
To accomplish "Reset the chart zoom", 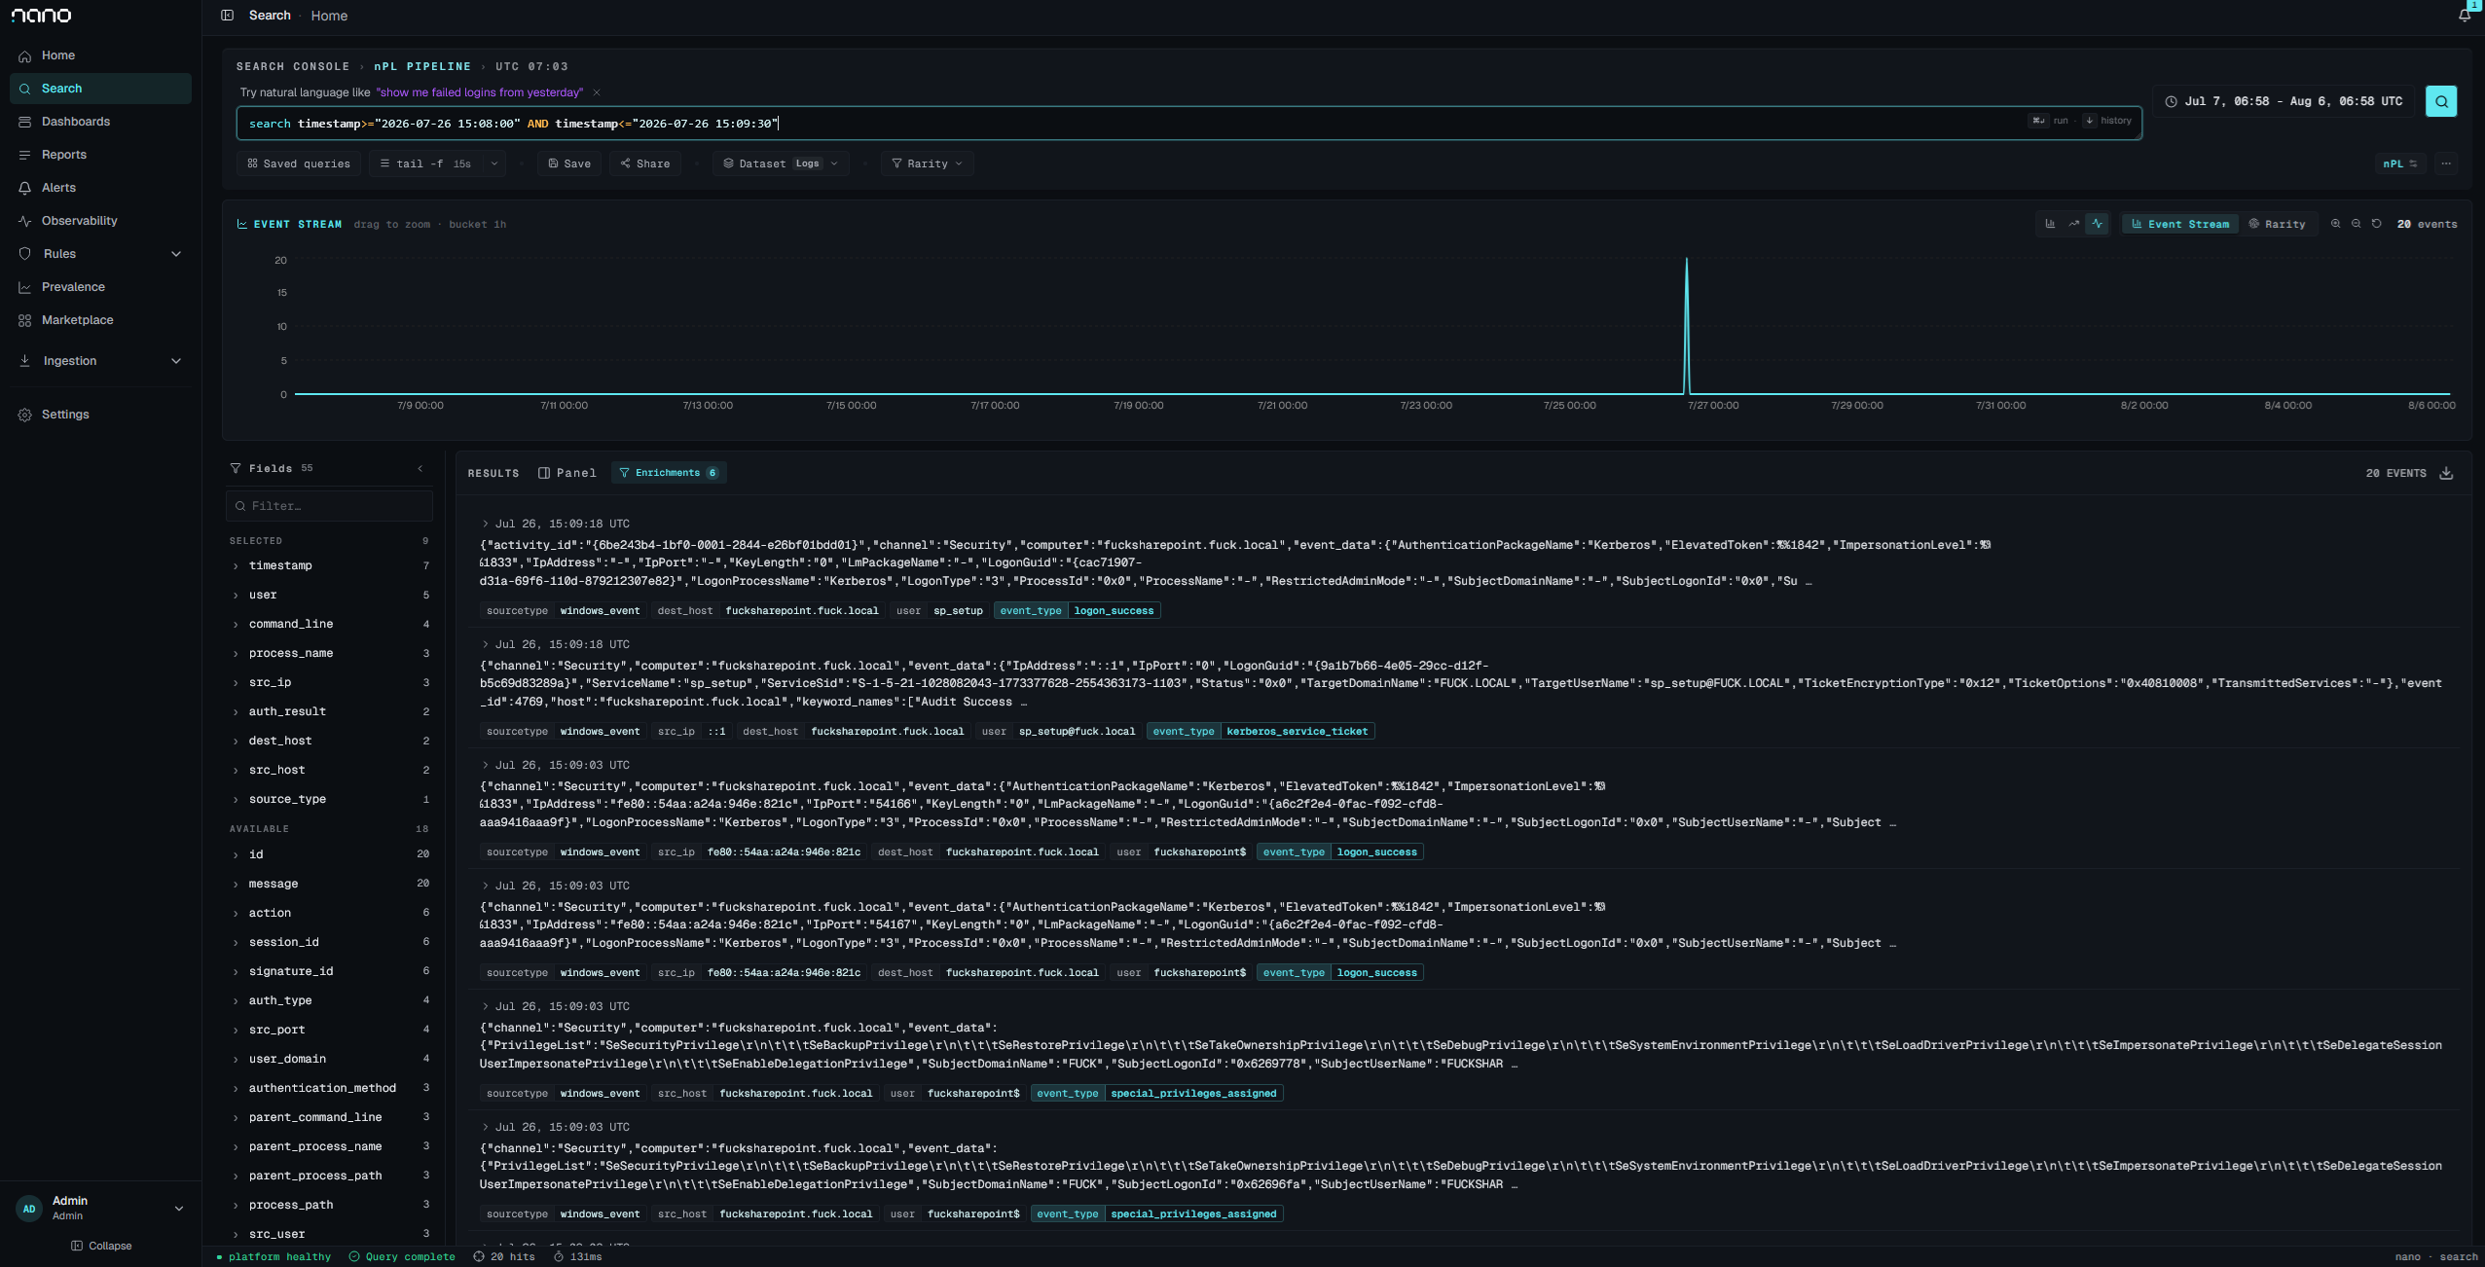I will (x=2376, y=224).
